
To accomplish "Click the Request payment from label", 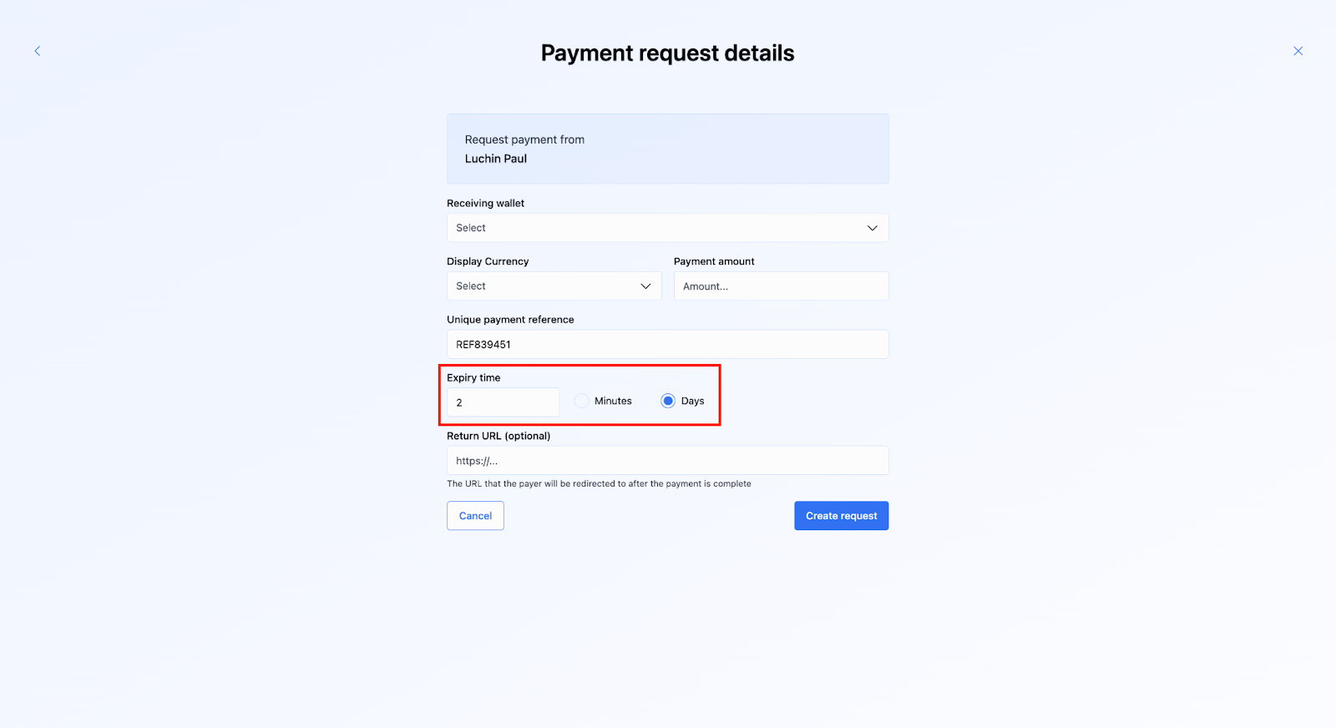I will tap(524, 139).
